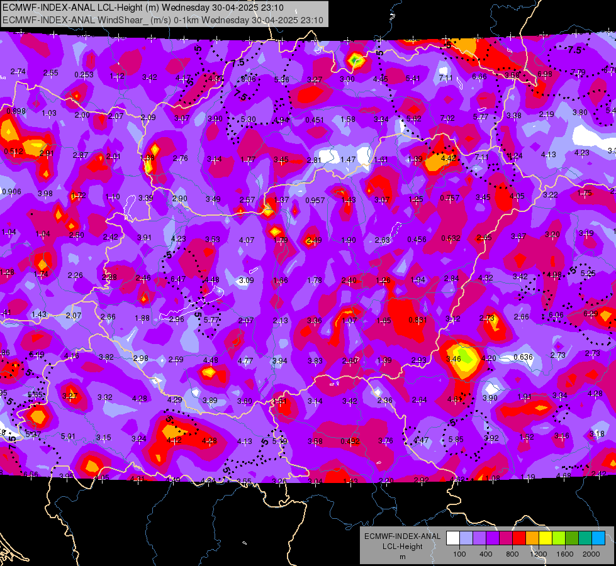The width and height of the screenshot is (616, 566).
Task: Click the wind shear value 0.456
Action: [417, 239]
